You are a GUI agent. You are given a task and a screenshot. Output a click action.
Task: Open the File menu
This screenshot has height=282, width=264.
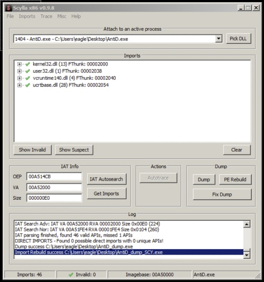pyautogui.click(x=10, y=16)
